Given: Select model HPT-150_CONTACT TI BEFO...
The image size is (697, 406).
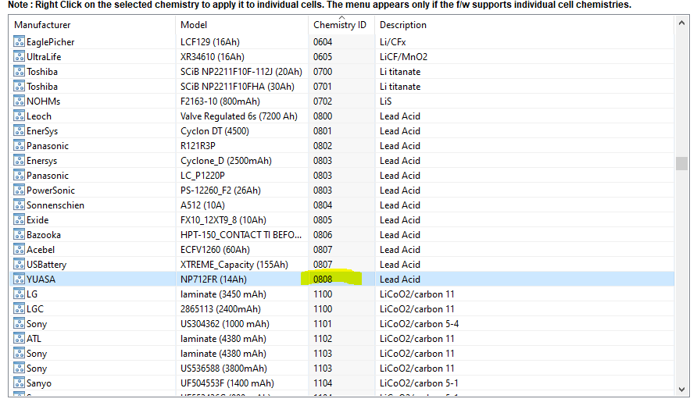Looking at the screenshot, I should point(241,235).
